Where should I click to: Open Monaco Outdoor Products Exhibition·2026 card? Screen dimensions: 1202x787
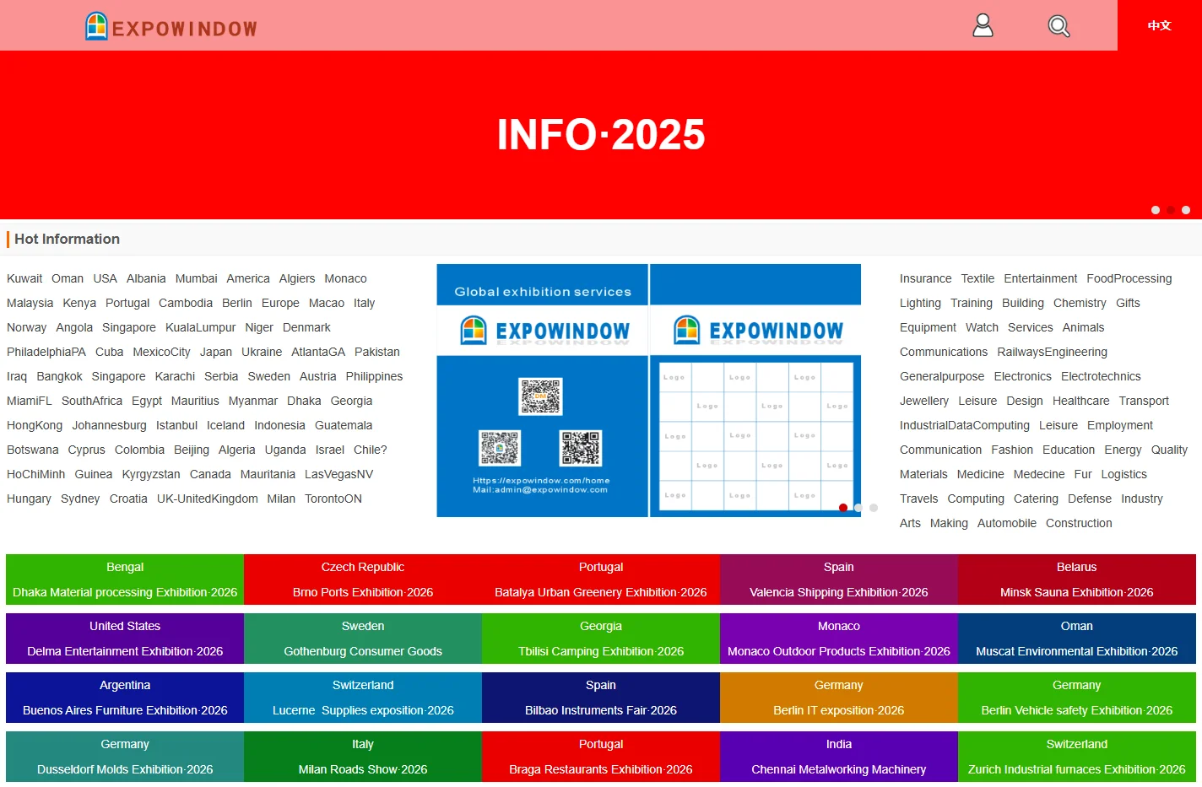(x=839, y=639)
